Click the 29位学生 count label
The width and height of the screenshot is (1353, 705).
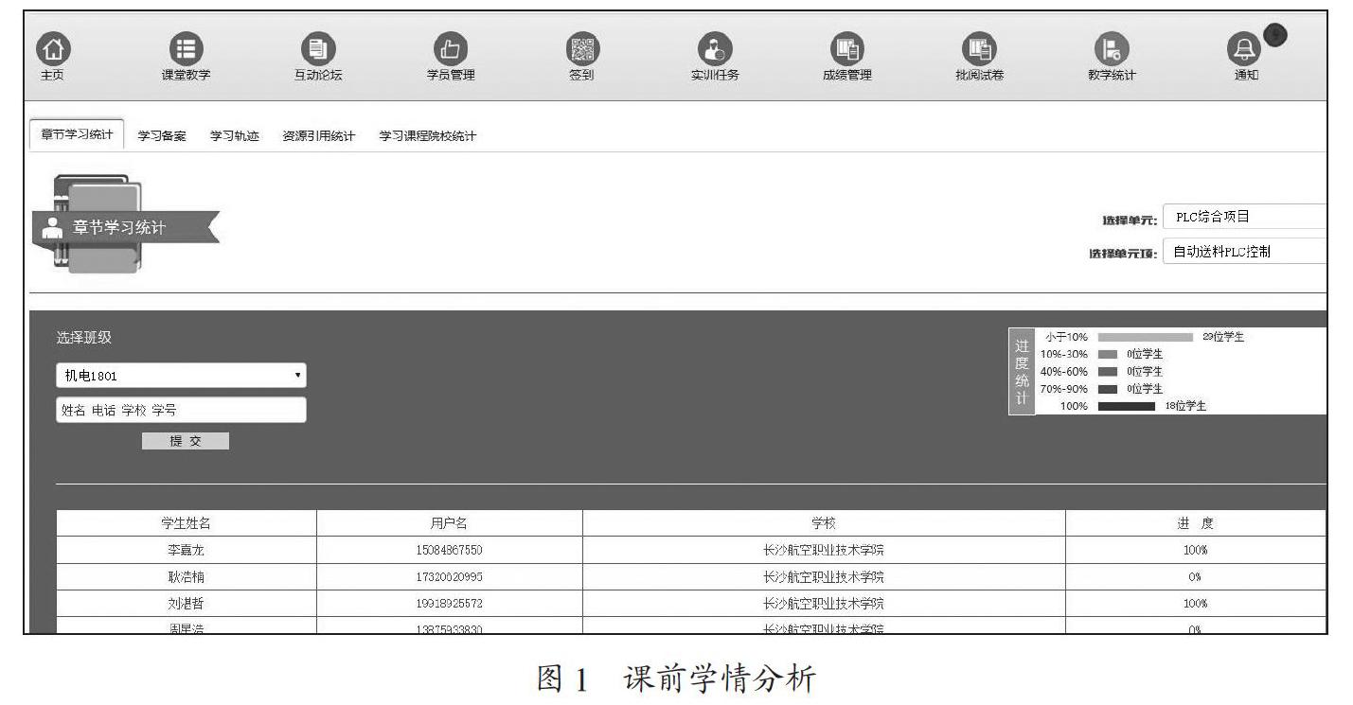coord(1223,337)
